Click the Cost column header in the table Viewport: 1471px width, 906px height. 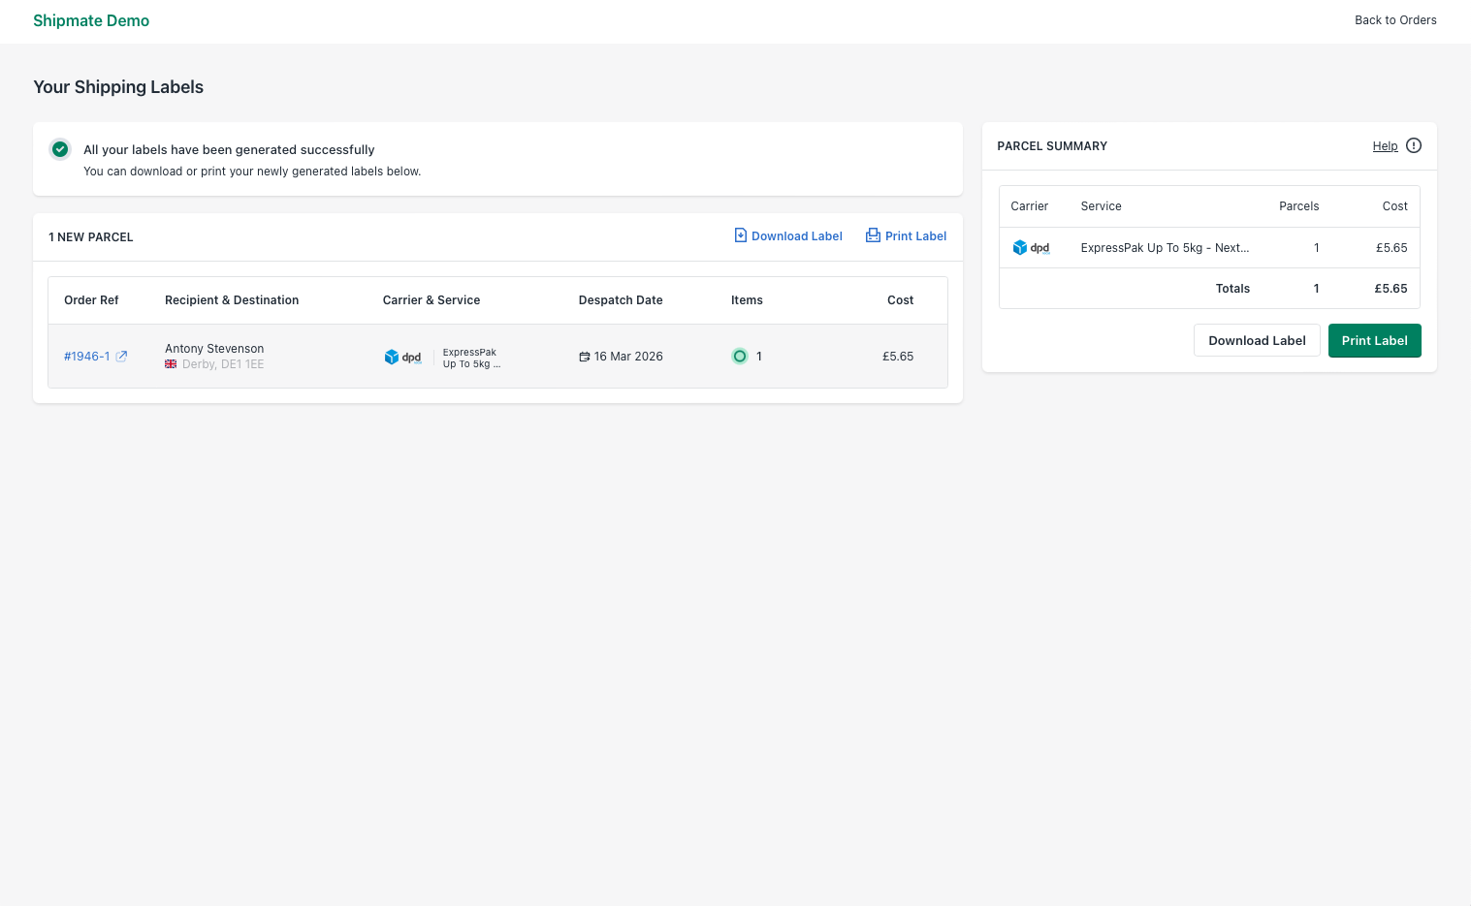[900, 300]
